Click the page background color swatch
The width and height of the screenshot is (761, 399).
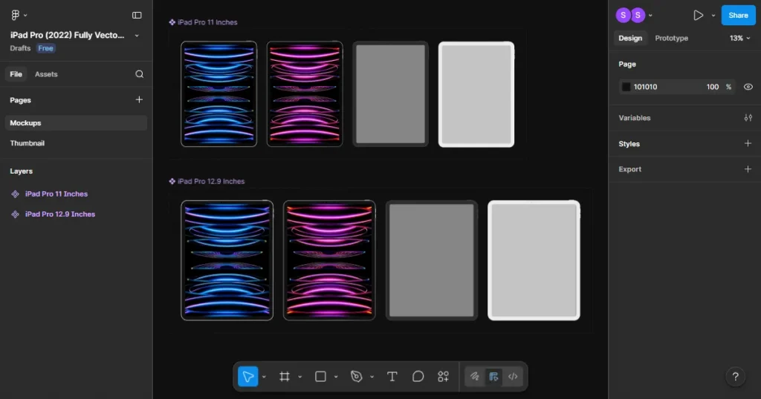pos(626,87)
